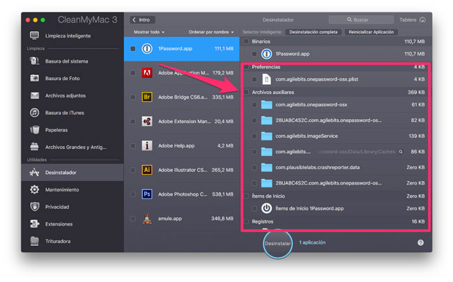453x282 pixels.
Task: Open Archivos Grandes y Antiguos icon
Action: [x=34, y=147]
